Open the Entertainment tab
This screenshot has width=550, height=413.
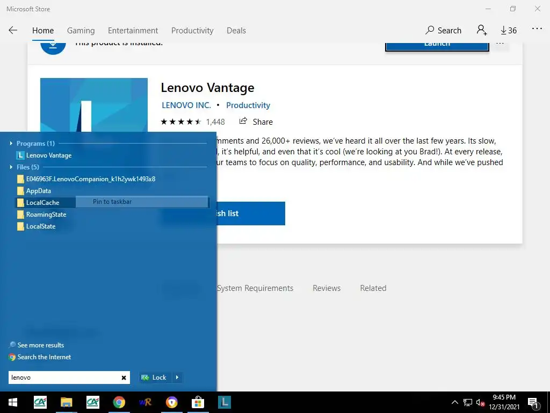[133, 31]
